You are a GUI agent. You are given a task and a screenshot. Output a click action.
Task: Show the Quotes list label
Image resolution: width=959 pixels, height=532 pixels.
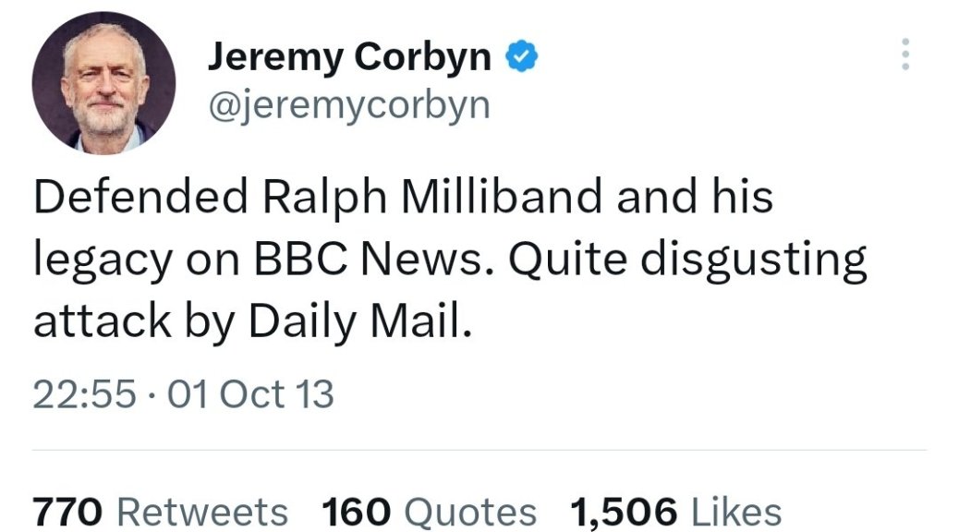471,512
